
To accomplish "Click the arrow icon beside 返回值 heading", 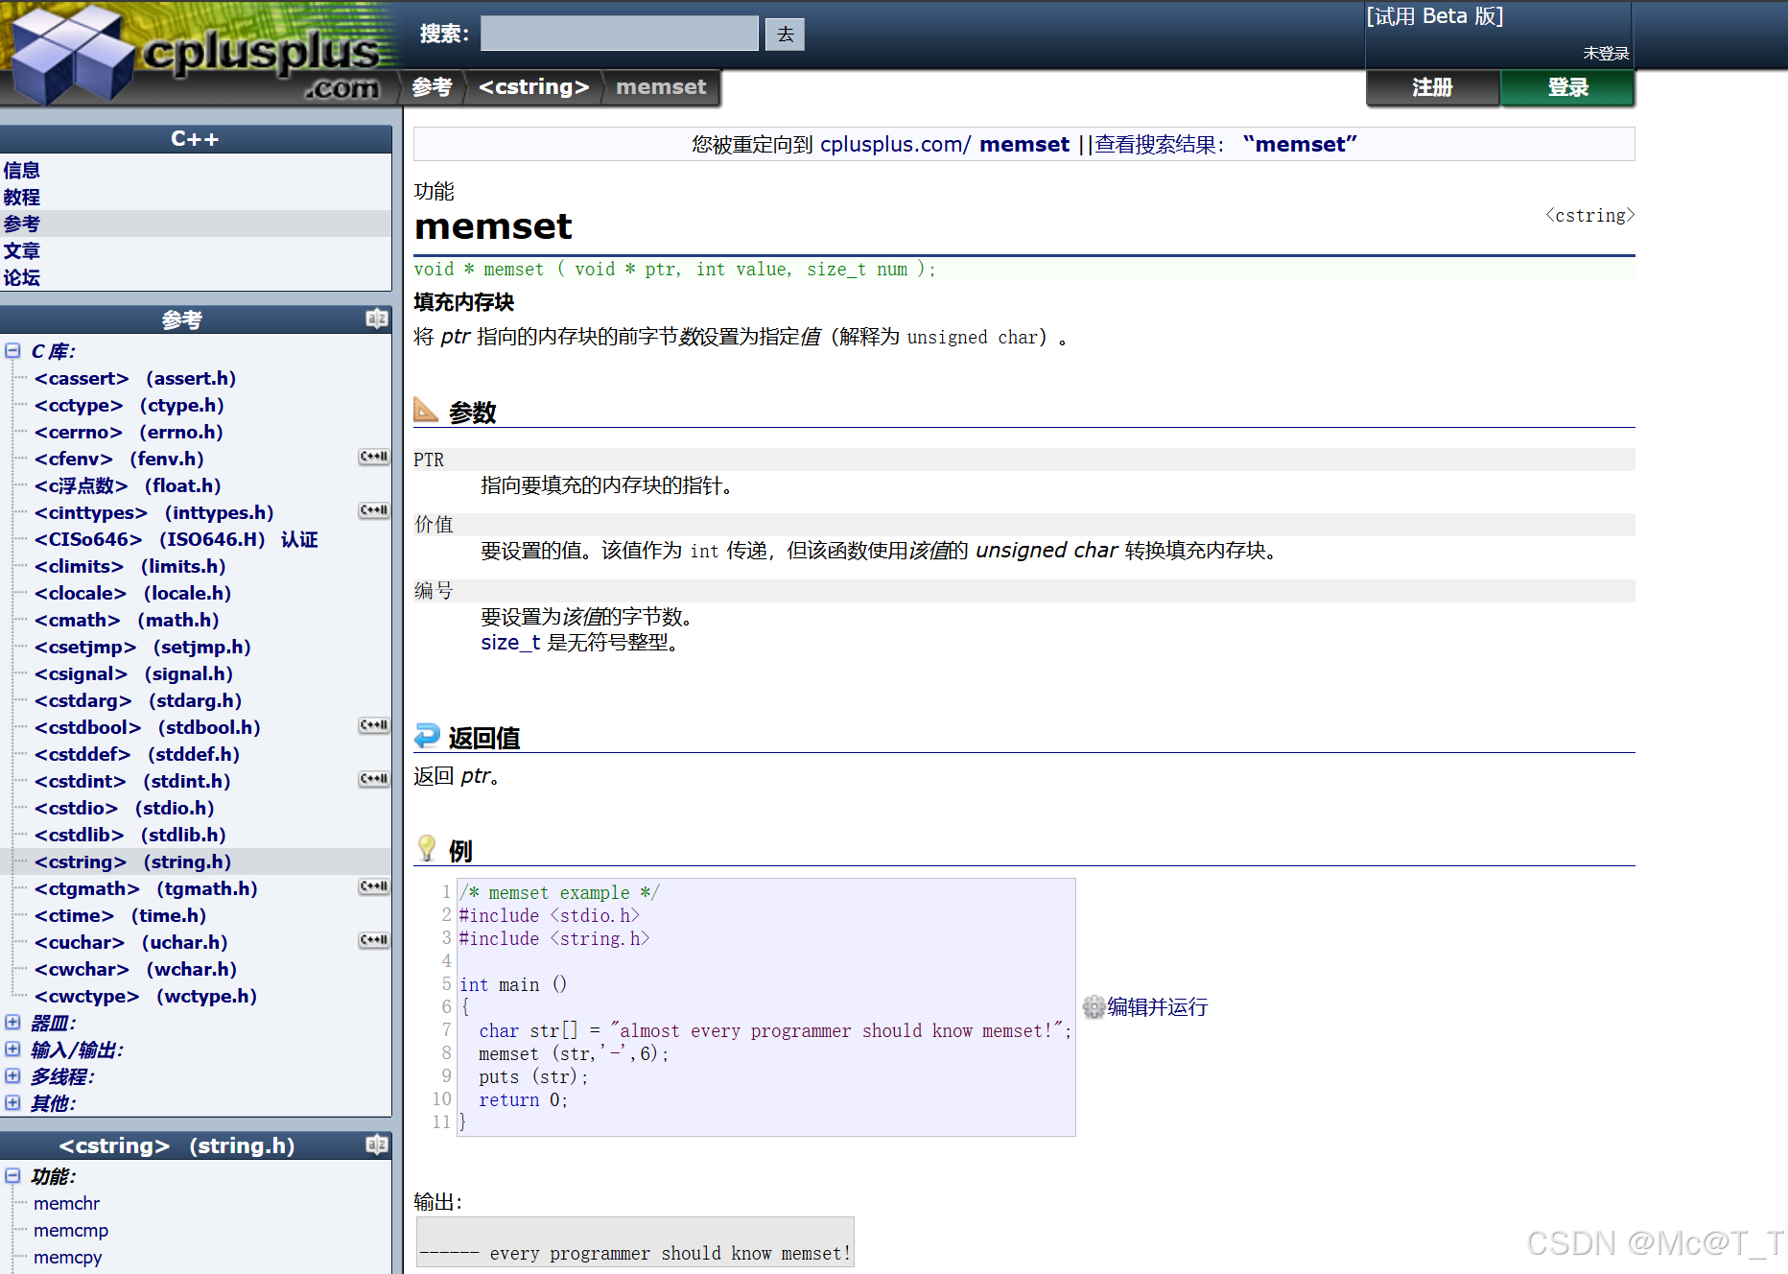I will [426, 735].
